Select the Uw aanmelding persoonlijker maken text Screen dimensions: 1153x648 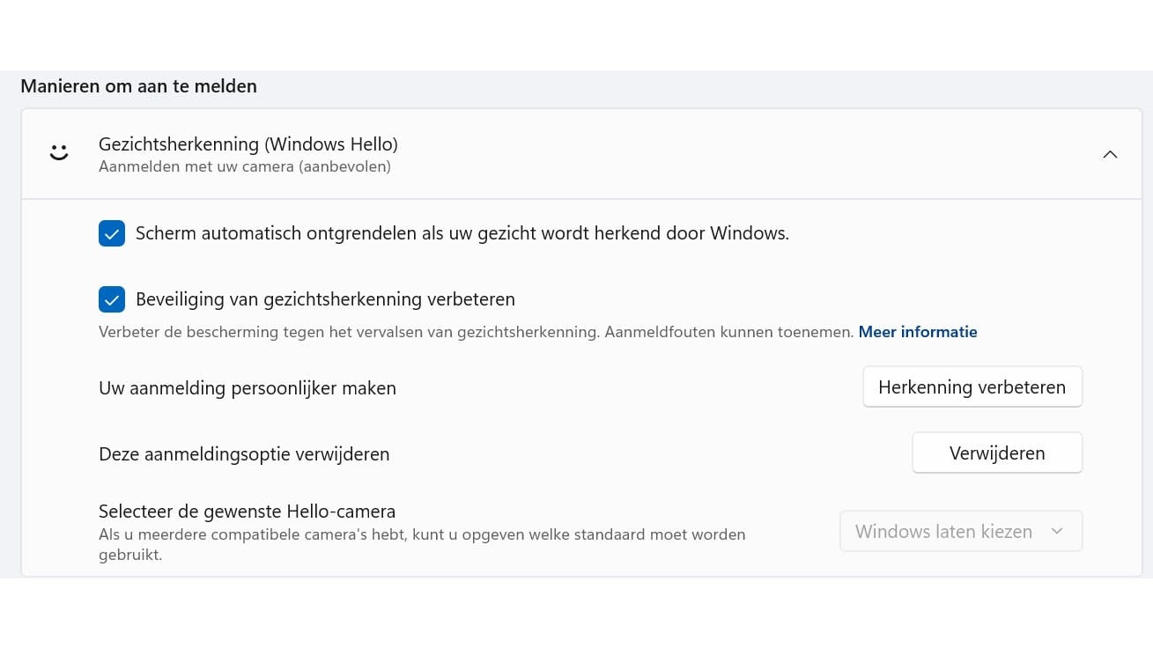(248, 388)
